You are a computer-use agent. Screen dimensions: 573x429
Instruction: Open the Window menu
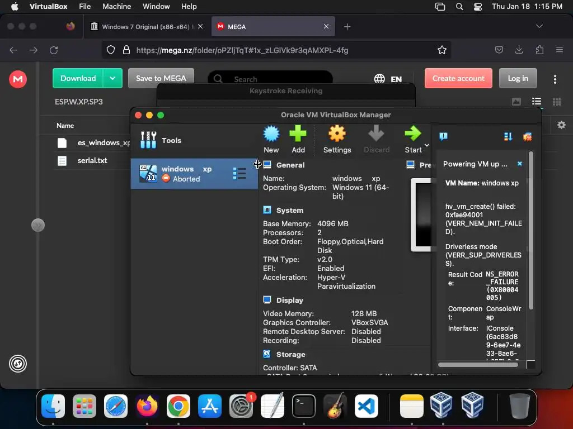click(156, 7)
